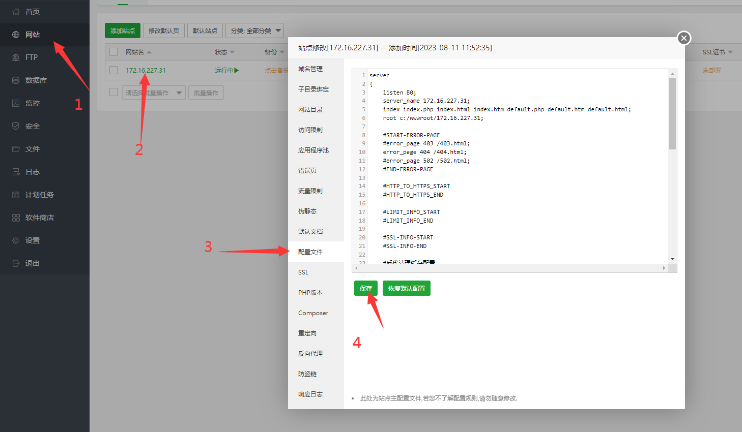Open the 默认文档 tab
The image size is (742, 432).
pyautogui.click(x=316, y=231)
